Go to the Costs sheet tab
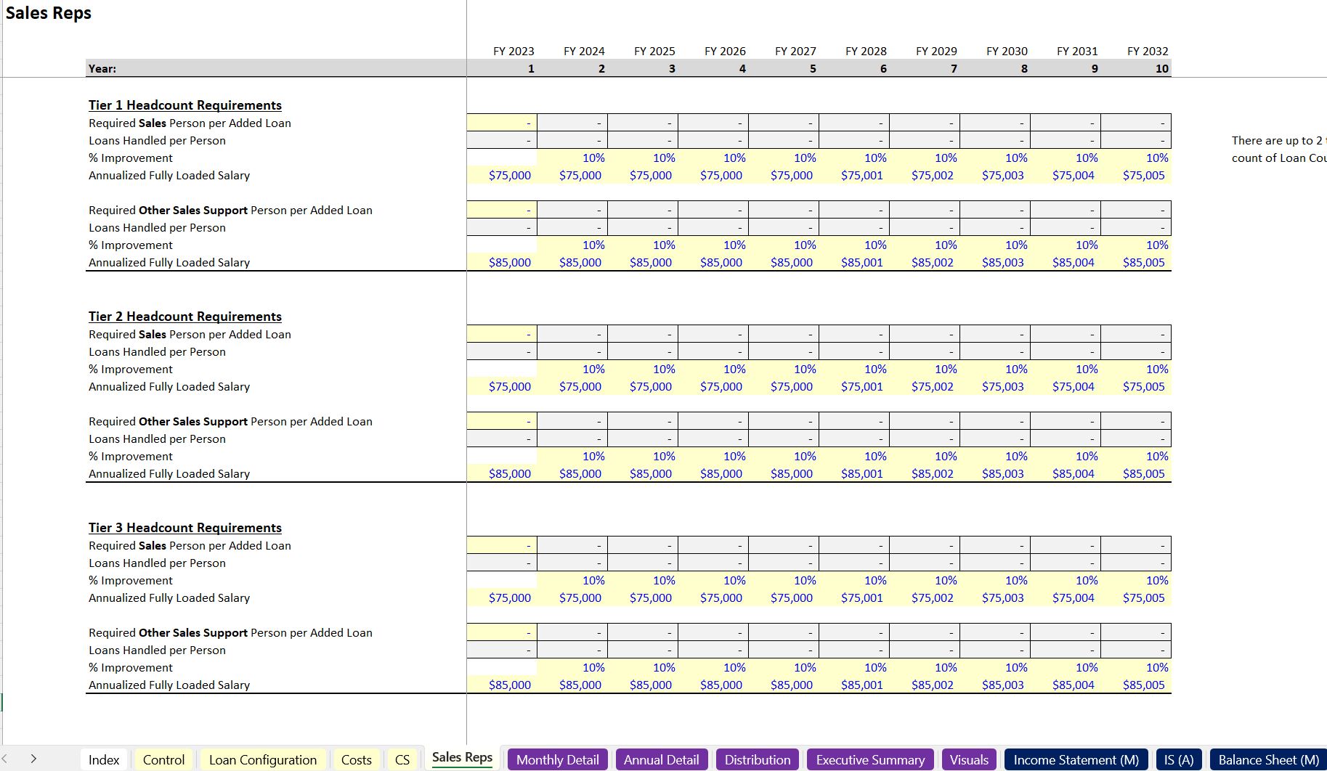Image resolution: width=1327 pixels, height=771 pixels. tap(356, 759)
